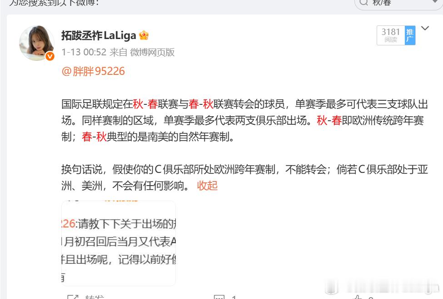Click the magnifier icon in the search box
Viewport: 443px width, 299px height.
point(363,3)
